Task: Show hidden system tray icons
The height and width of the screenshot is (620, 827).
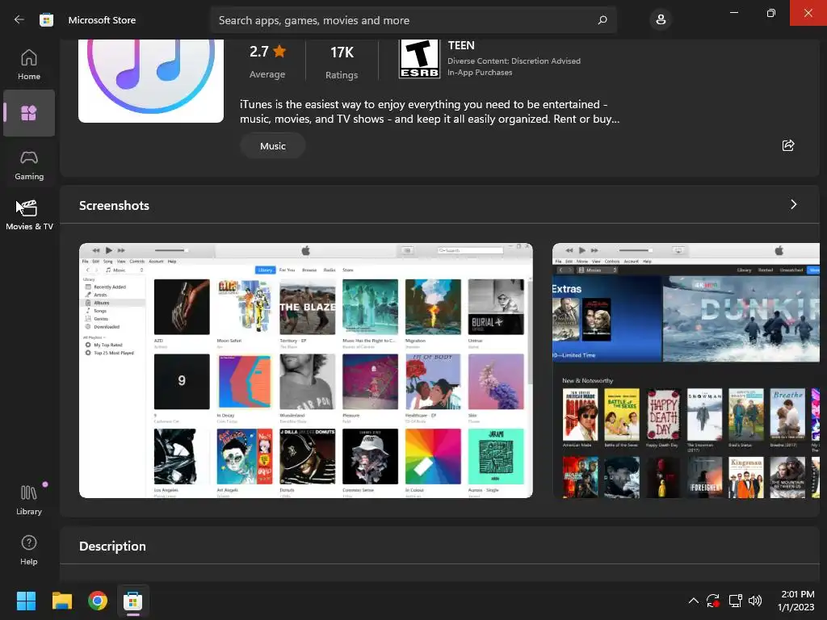Action: (x=694, y=601)
